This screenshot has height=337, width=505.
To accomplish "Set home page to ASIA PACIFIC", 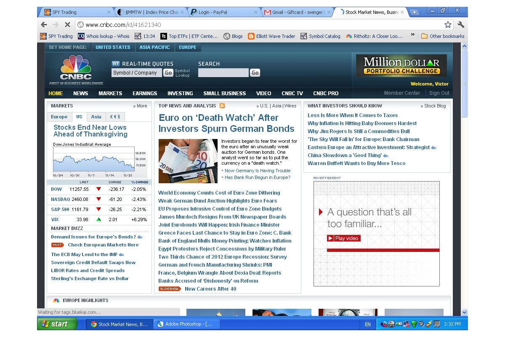I will (155, 47).
